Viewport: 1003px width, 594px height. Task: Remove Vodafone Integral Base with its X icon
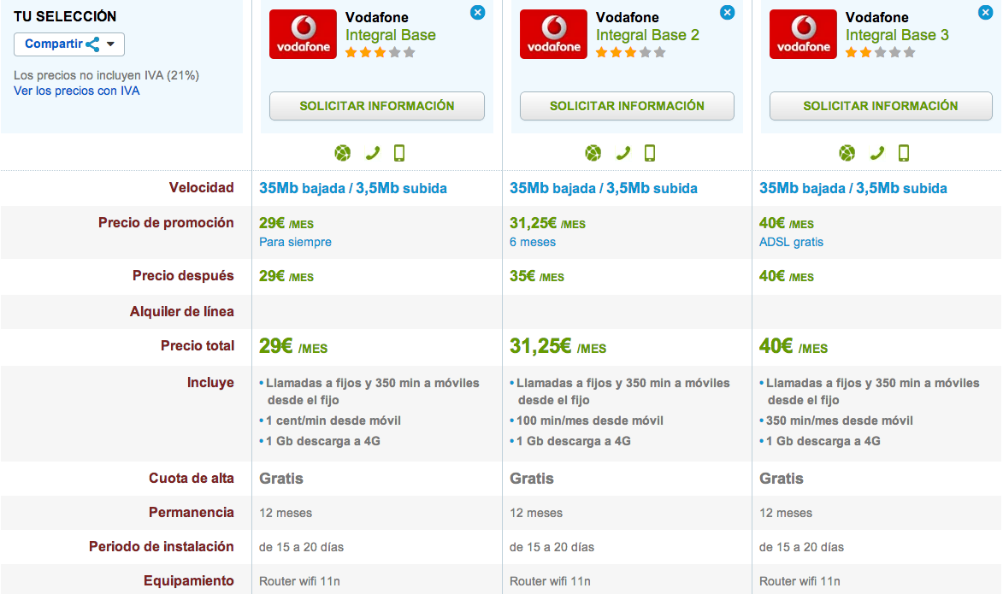(x=477, y=12)
